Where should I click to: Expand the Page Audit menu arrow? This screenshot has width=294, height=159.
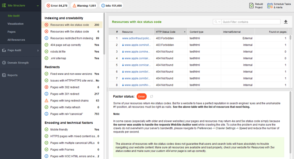point(38,50)
